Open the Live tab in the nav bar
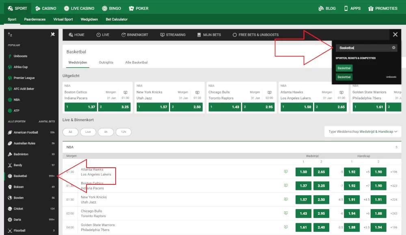Screen dimensions: 406x235 click(103, 35)
